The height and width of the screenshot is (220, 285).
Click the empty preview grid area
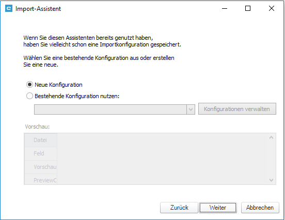[163, 159]
